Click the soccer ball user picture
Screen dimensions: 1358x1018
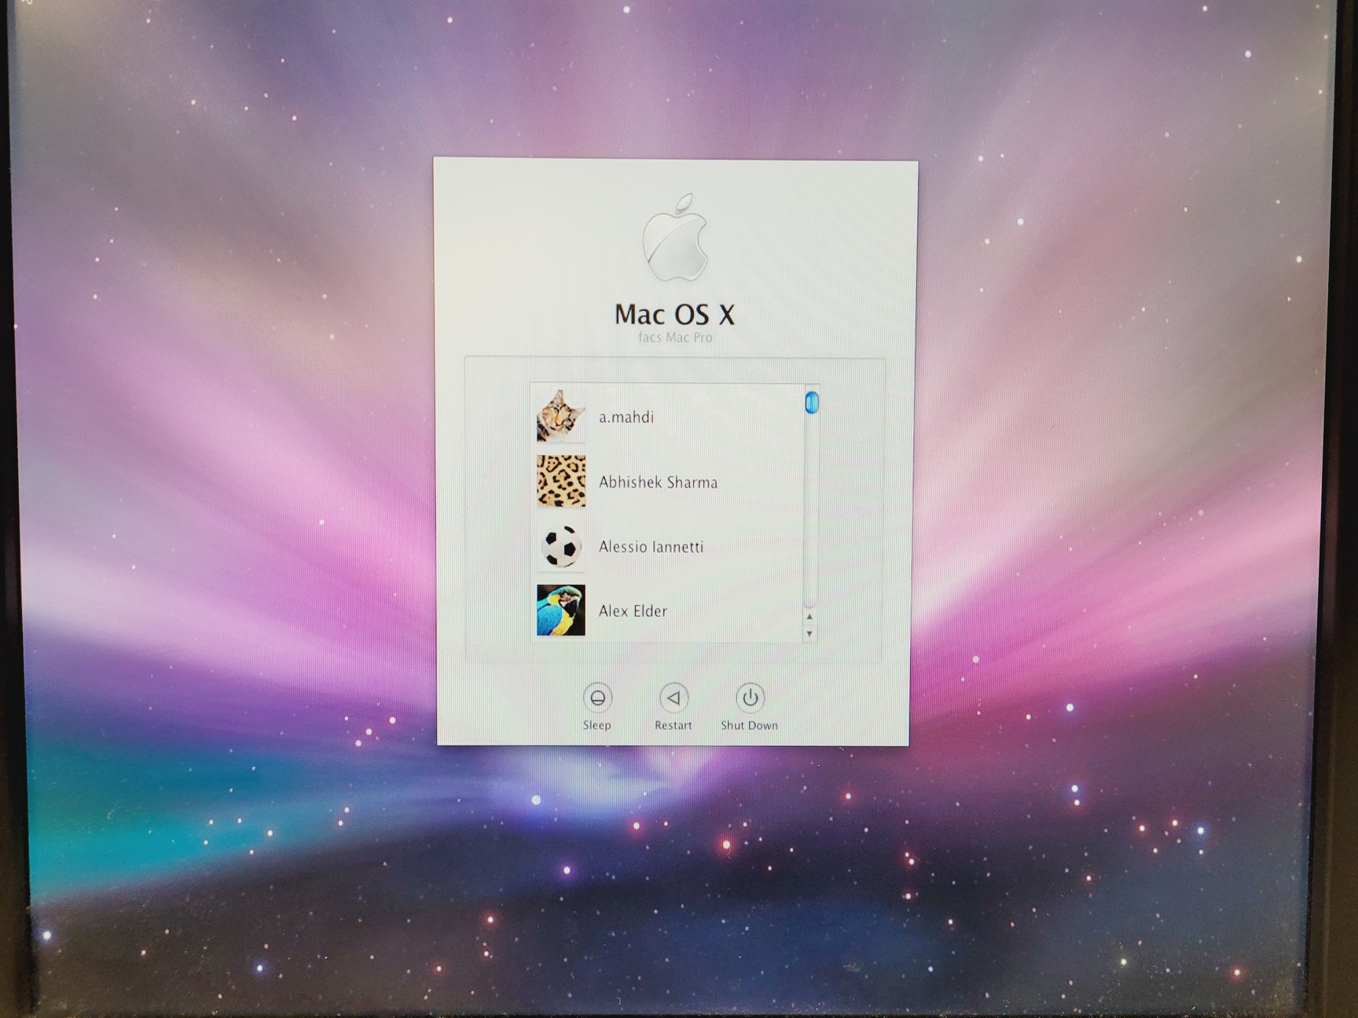[x=560, y=546]
